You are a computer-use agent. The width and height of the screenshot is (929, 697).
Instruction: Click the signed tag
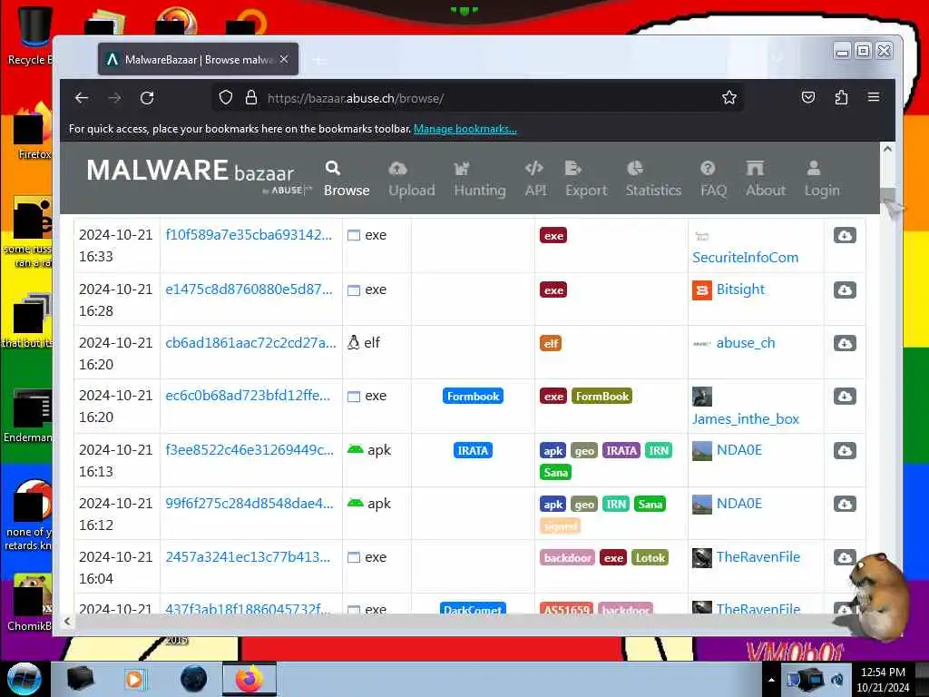[x=561, y=525]
